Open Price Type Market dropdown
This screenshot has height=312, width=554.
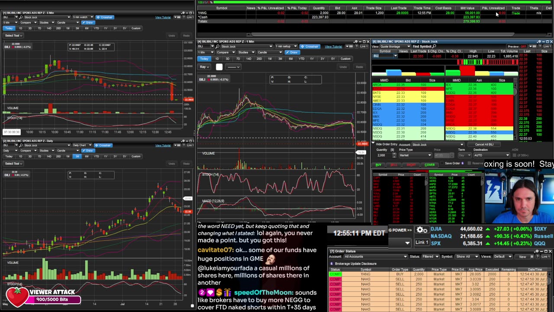(x=415, y=155)
